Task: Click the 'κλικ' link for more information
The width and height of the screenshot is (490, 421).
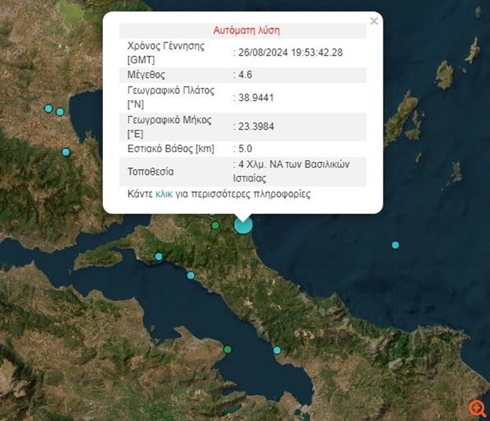Action: click(x=164, y=194)
